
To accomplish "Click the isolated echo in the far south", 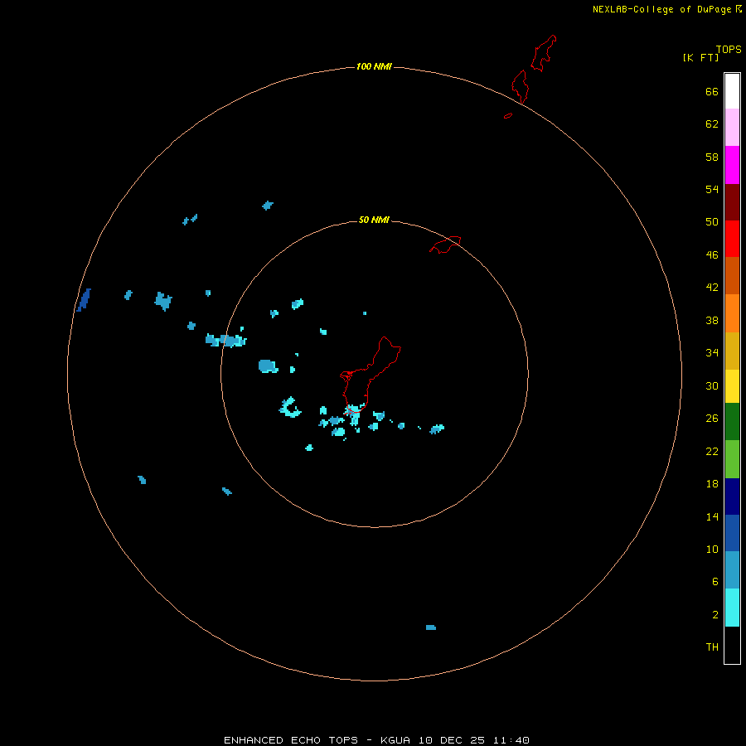I will pyautogui.click(x=430, y=627).
